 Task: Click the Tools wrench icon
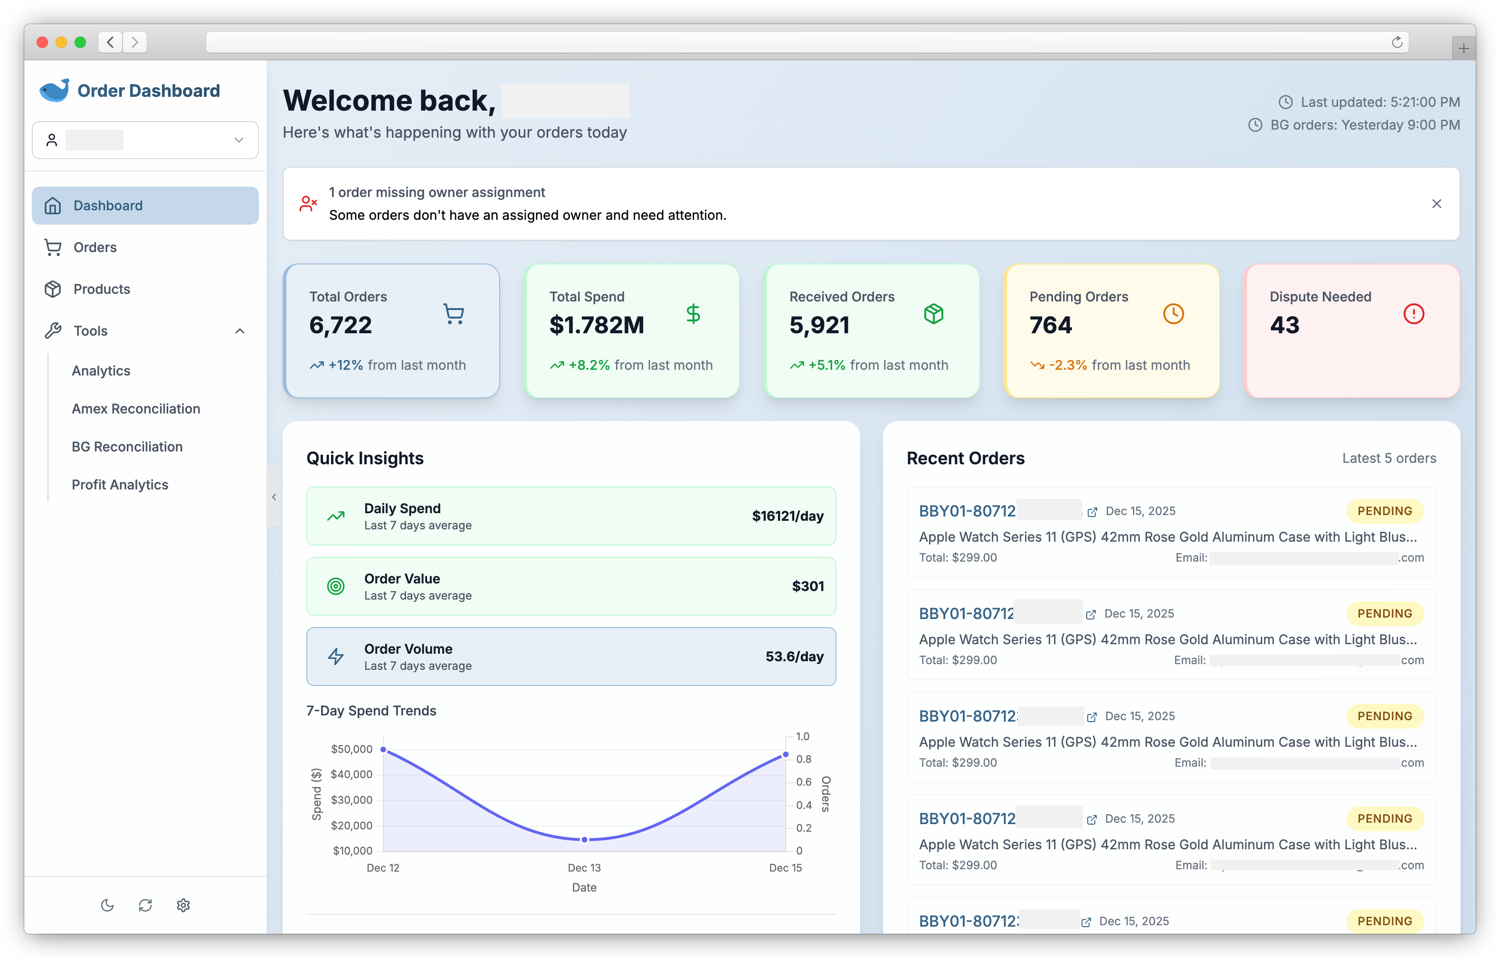pyautogui.click(x=53, y=330)
